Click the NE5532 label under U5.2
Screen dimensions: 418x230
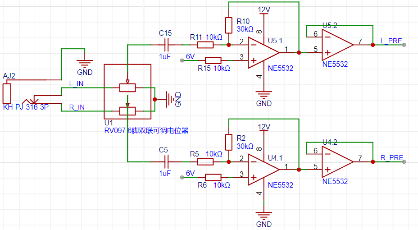coord(335,64)
